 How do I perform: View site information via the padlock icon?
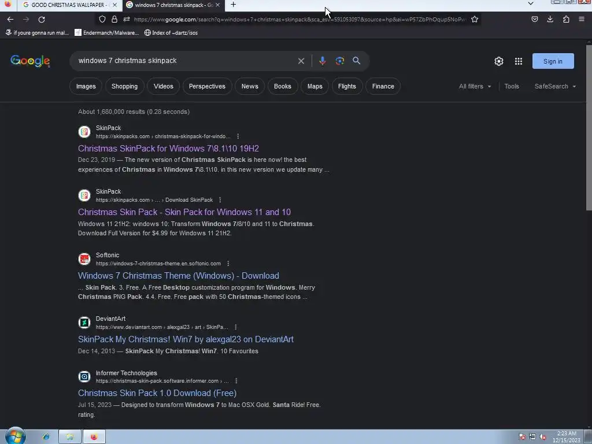click(x=114, y=19)
